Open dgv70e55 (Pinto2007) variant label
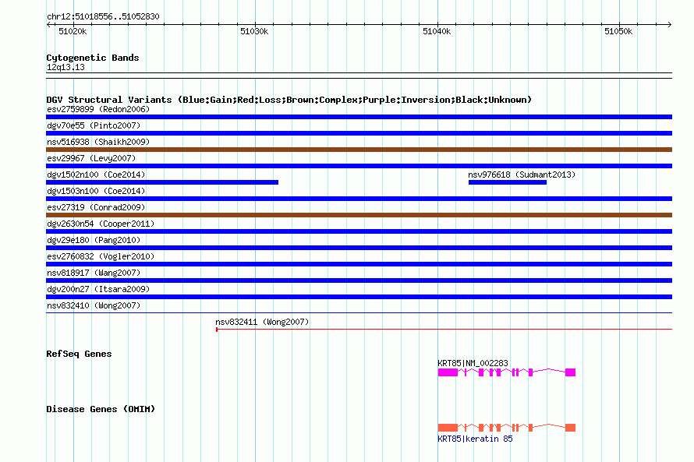 click(94, 125)
